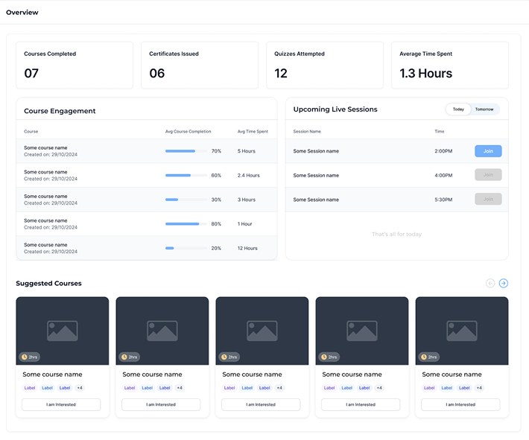The image size is (529, 440).
Task: Switch live sessions to Tomorrow
Action: [484, 109]
